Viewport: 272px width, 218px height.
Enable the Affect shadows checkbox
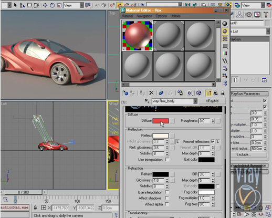(x=168, y=198)
